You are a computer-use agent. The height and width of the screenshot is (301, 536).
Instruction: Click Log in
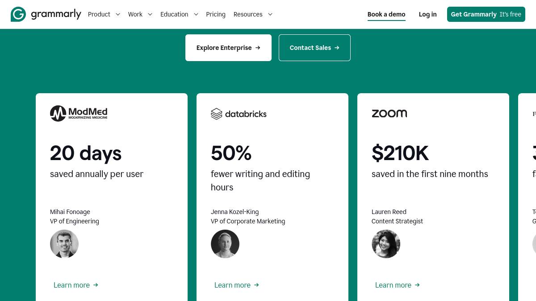pos(427,14)
